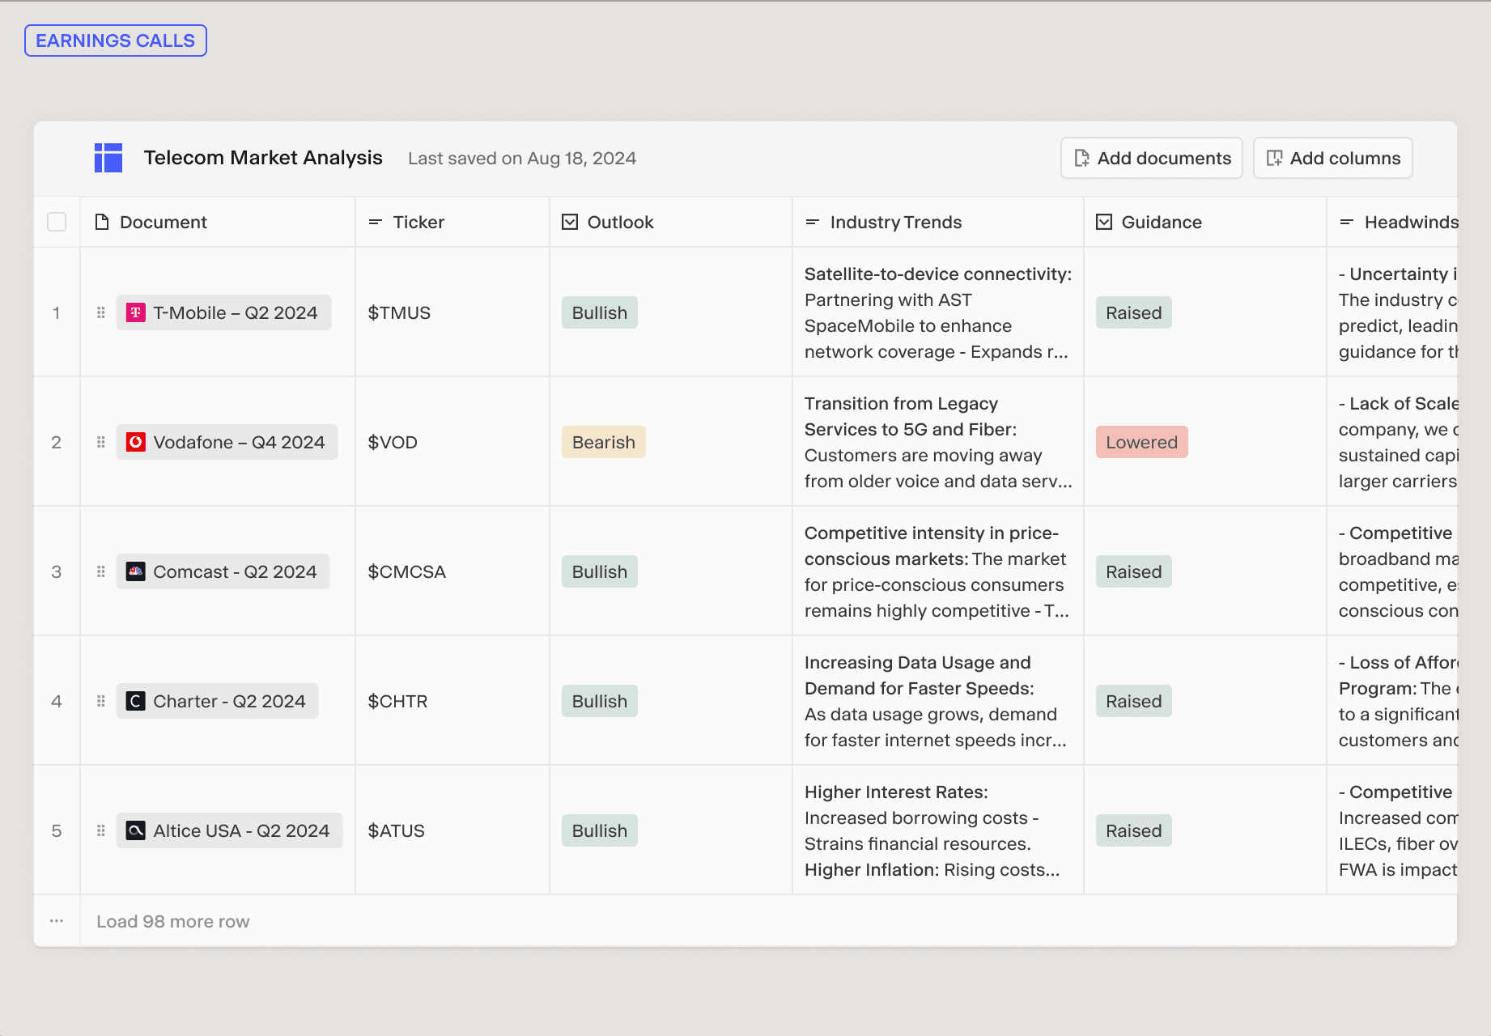Viewport: 1491px width, 1036px height.
Task: Select the Bullish tag in Charter row
Action: (x=600, y=701)
